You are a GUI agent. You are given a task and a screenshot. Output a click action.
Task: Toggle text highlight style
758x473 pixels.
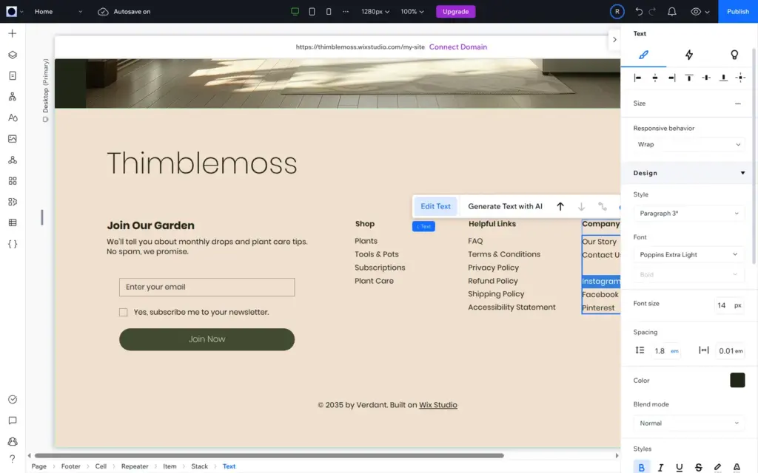point(717,467)
